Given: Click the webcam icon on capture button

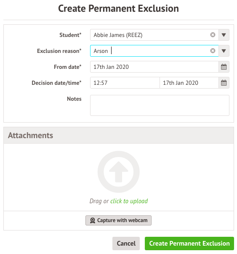Looking at the screenshot, I should click(x=93, y=220).
